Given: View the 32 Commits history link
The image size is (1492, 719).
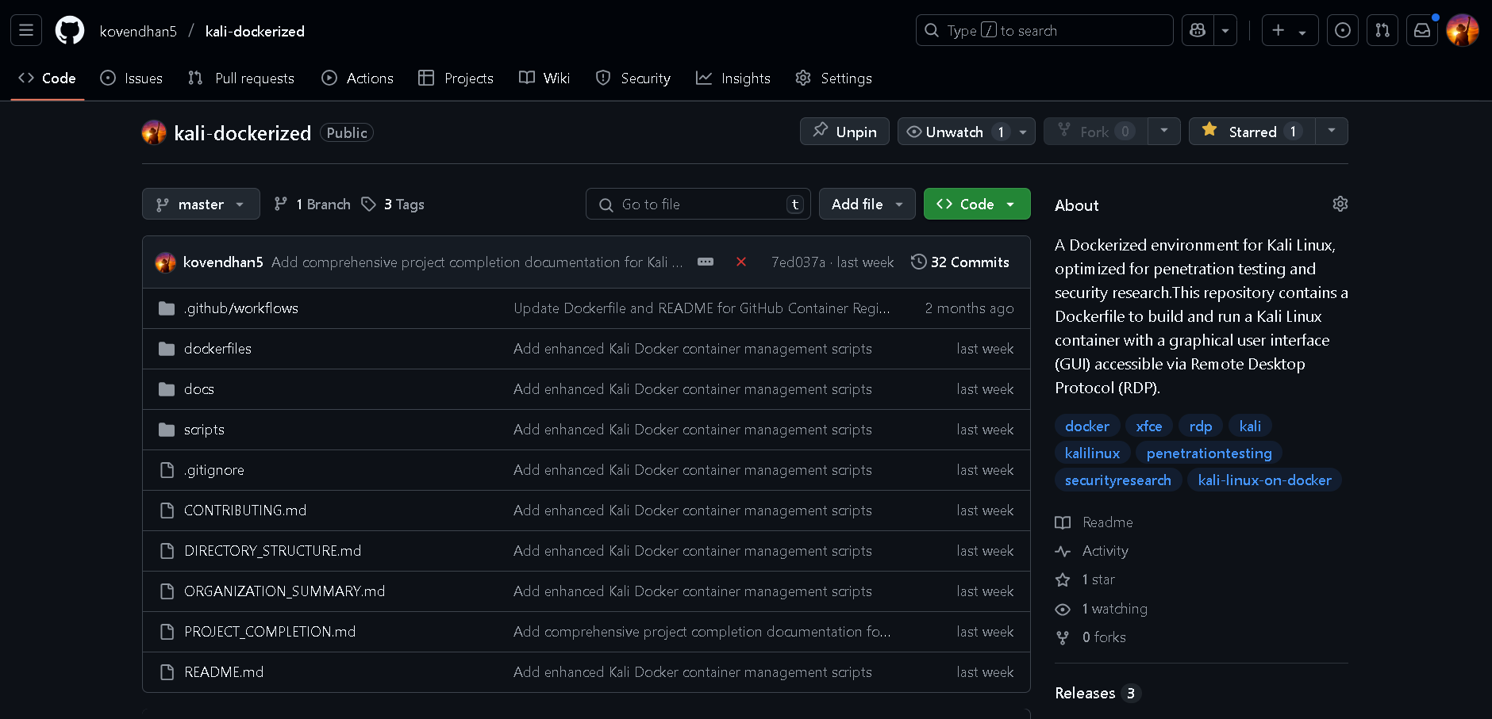Looking at the screenshot, I should [x=960, y=262].
